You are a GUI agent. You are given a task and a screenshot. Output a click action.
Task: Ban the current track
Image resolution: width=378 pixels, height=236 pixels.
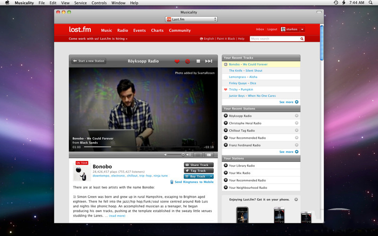[187, 61]
